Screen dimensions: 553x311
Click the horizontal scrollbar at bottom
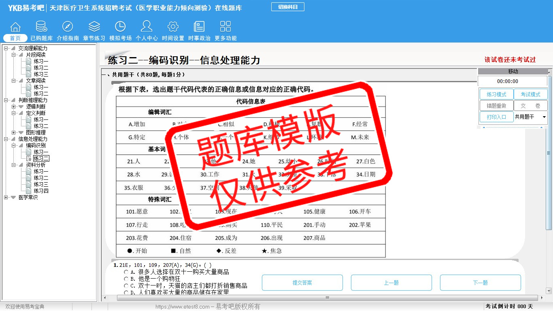(x=327, y=298)
